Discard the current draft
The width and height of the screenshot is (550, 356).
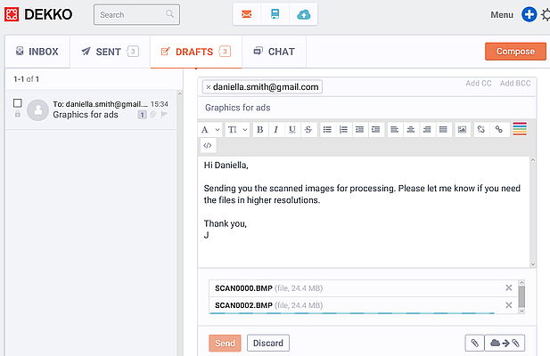[x=267, y=343]
